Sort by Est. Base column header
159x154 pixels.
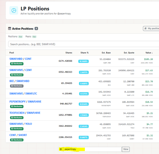pos(106,53)
